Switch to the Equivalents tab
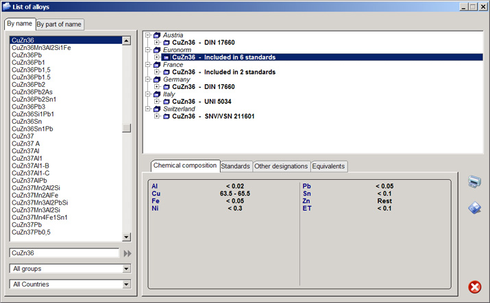Viewport: 490px width, 303px height. click(329, 166)
